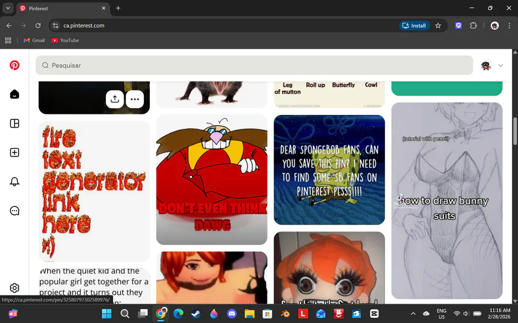Open the taskbar clock and date
This screenshot has height=323, width=518.
click(x=500, y=313)
